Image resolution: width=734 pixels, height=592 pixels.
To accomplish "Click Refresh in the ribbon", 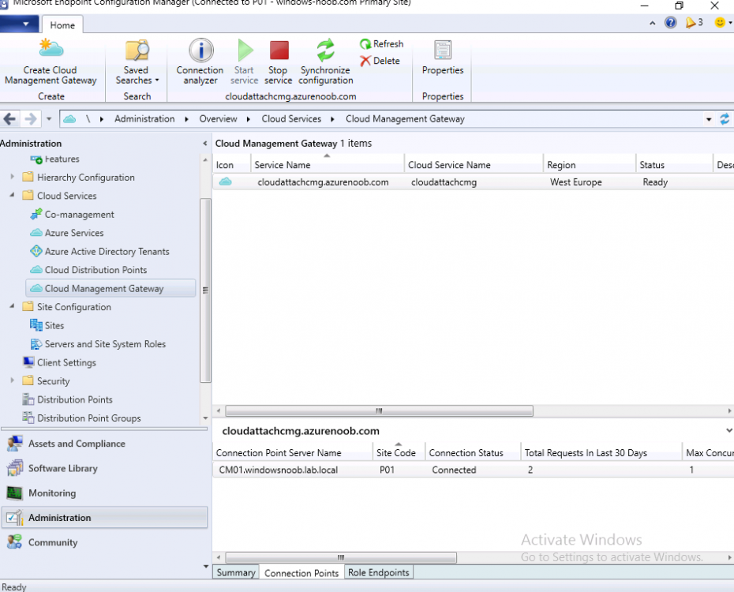I will (x=381, y=44).
